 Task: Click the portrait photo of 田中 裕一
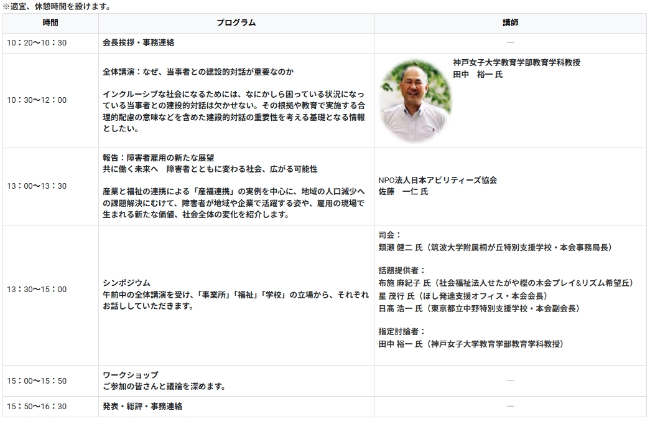tap(415, 101)
